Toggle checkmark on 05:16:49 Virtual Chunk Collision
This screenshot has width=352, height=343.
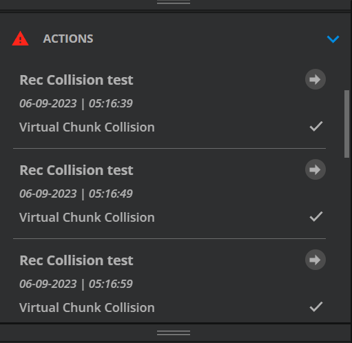(x=316, y=216)
